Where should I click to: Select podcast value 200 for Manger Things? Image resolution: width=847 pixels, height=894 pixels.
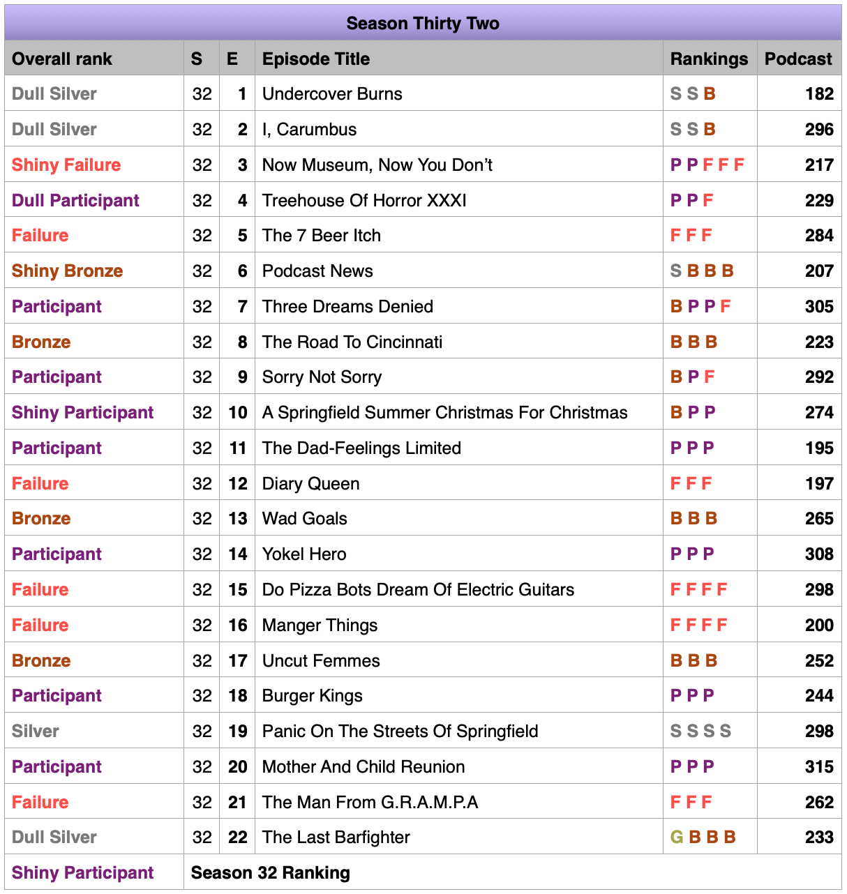(x=819, y=625)
